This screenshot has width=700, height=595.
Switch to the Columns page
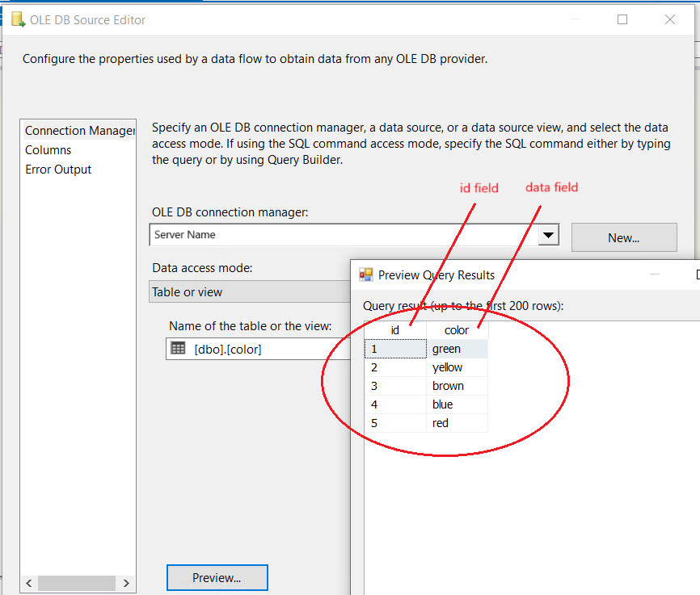pos(48,150)
